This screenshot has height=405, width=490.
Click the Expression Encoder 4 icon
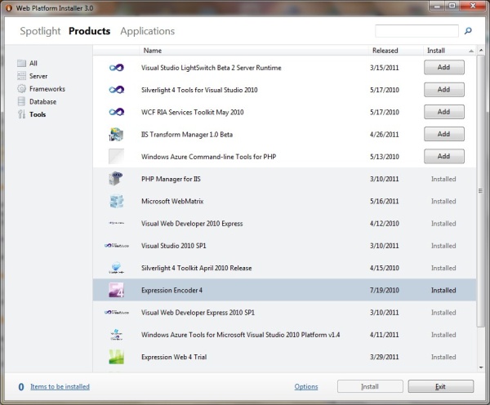pos(116,290)
